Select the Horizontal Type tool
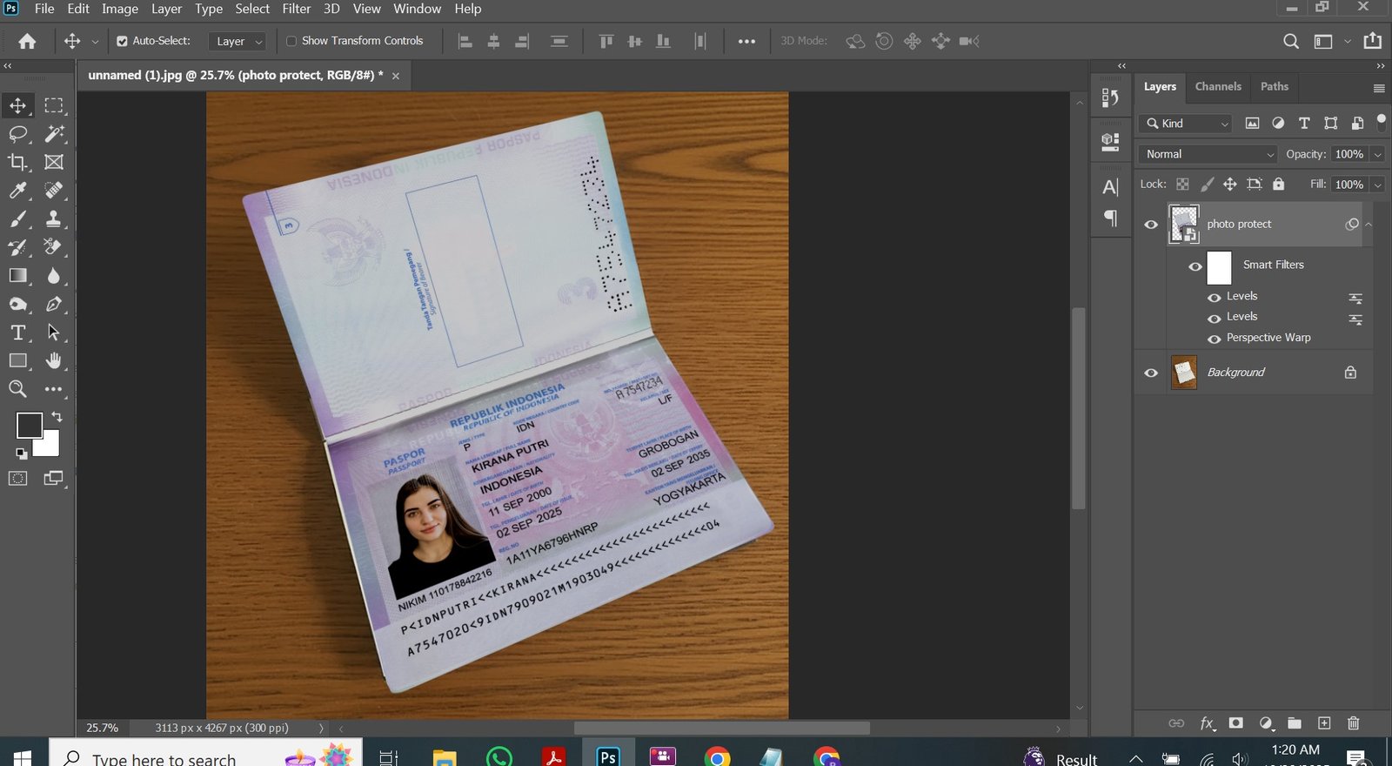Screen dimensions: 1392x766 click(x=17, y=333)
